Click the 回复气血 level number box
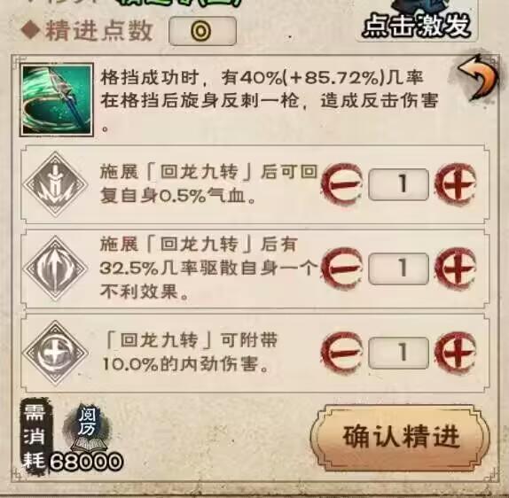Screen dimensions: 509x498 (399, 184)
